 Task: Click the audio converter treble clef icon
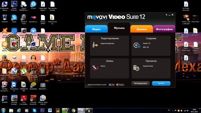click(x=95, y=45)
